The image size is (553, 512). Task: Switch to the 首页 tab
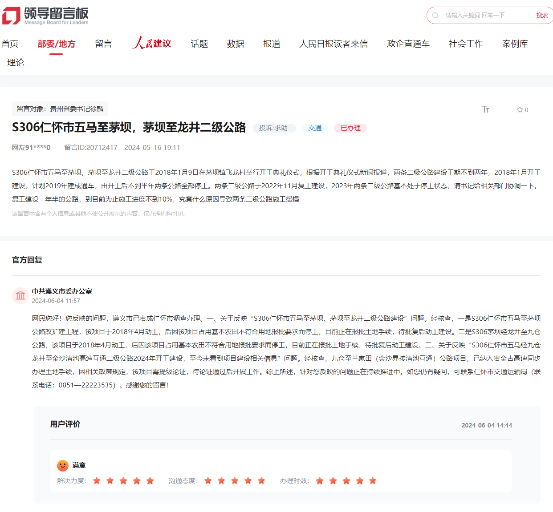coord(10,43)
